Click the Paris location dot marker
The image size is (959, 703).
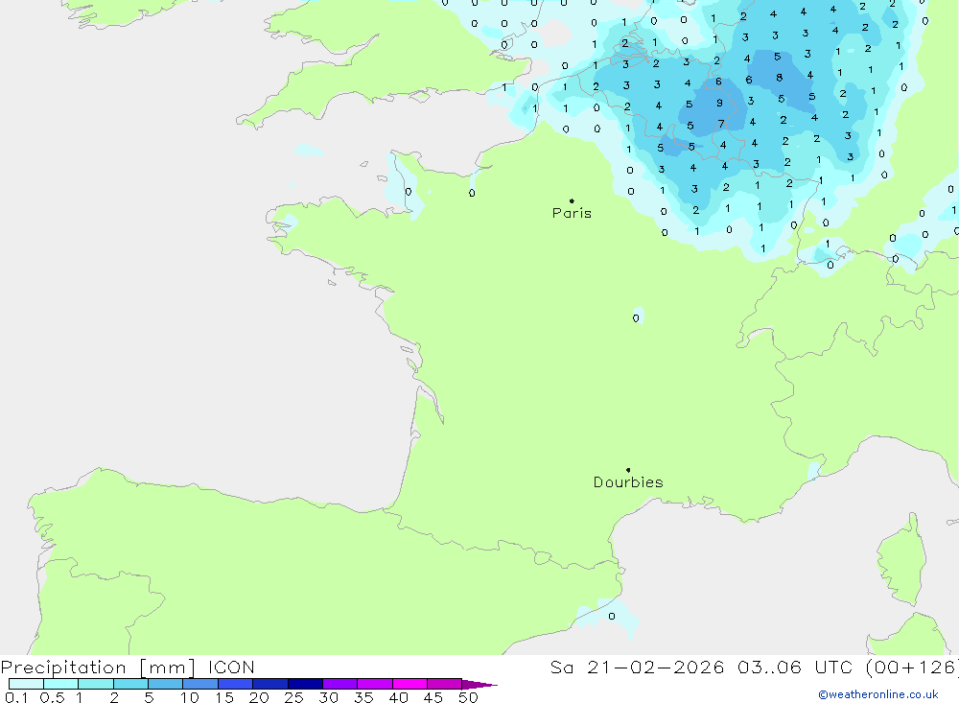pyautogui.click(x=572, y=200)
